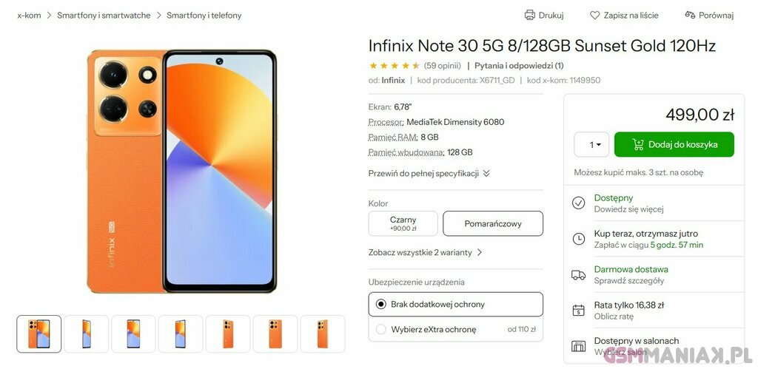Add product with Dodaj do koszyka
Viewport: 758px width, 369px height.
click(x=674, y=144)
